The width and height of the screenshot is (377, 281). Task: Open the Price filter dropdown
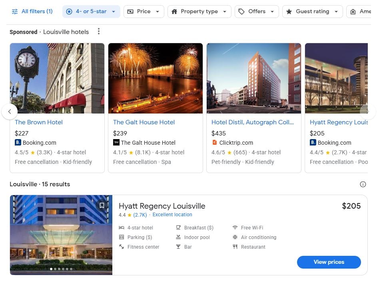pos(144,11)
